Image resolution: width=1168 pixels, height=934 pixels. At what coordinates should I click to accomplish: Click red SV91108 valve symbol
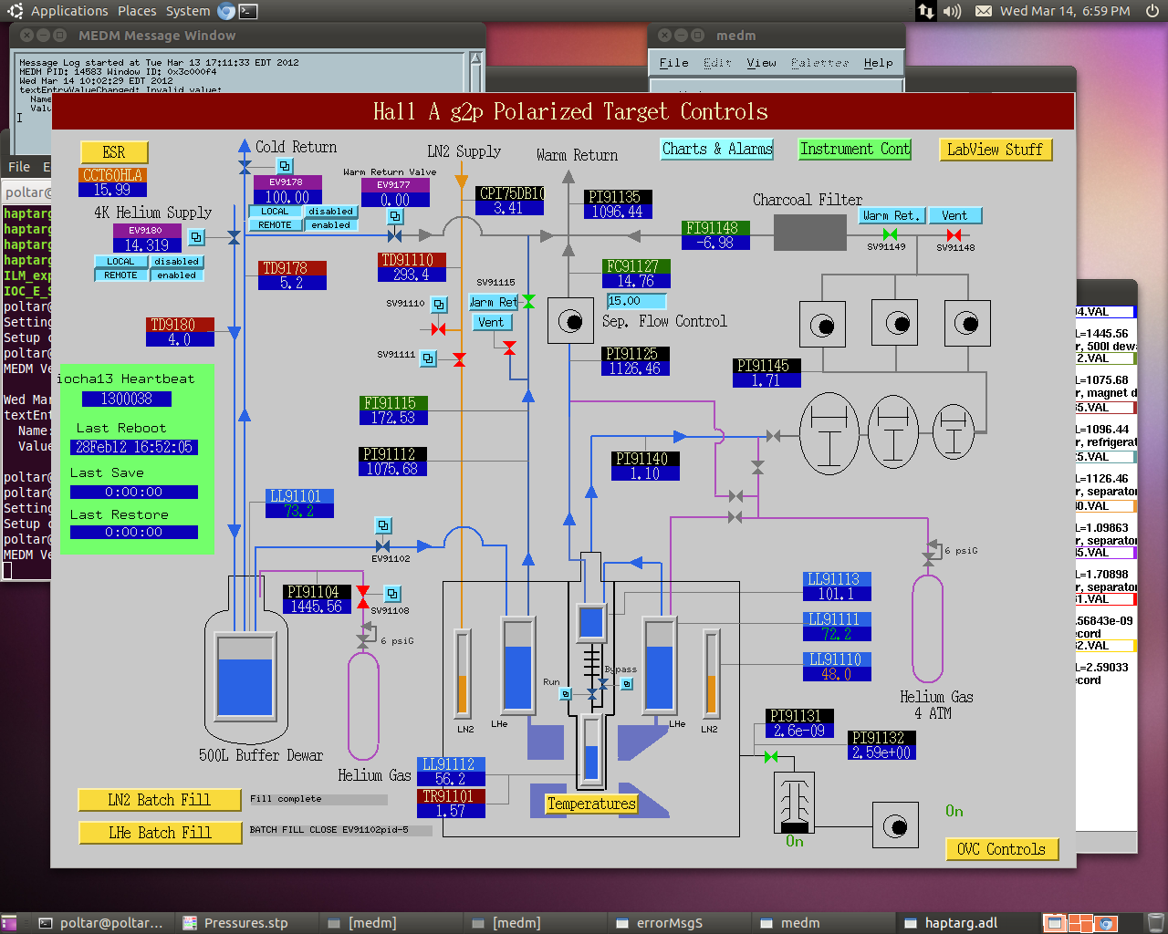363,597
